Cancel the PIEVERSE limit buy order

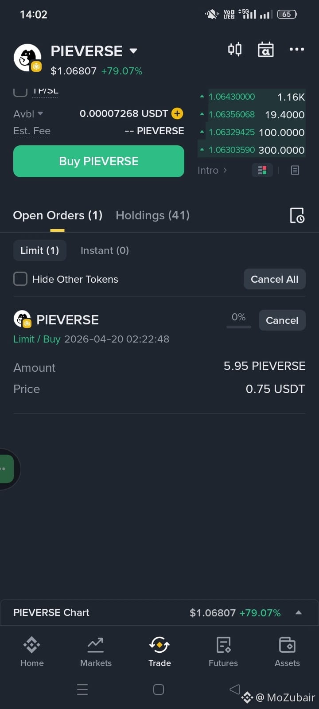click(x=282, y=320)
